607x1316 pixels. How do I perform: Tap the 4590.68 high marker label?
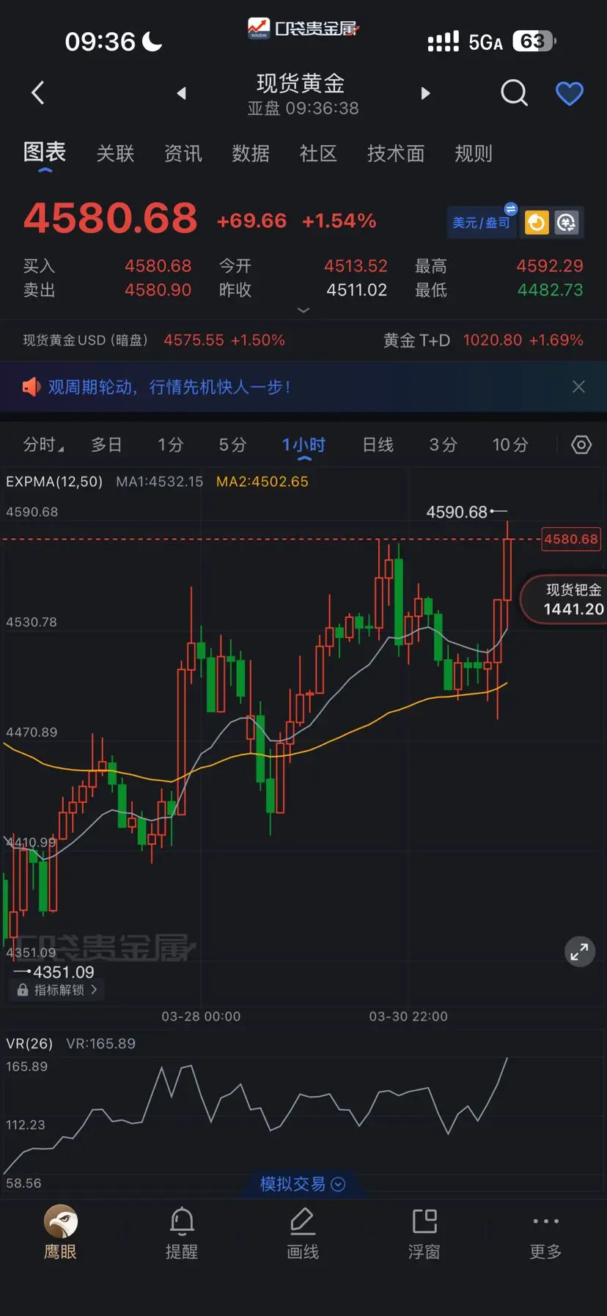457,512
